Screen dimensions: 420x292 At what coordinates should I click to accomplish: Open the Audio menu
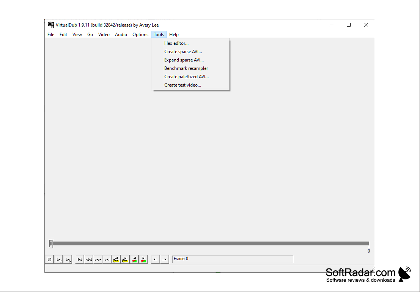pos(121,35)
